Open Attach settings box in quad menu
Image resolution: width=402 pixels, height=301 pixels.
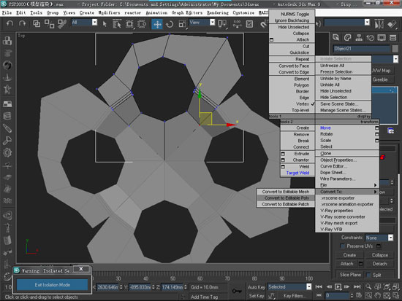click(272, 39)
